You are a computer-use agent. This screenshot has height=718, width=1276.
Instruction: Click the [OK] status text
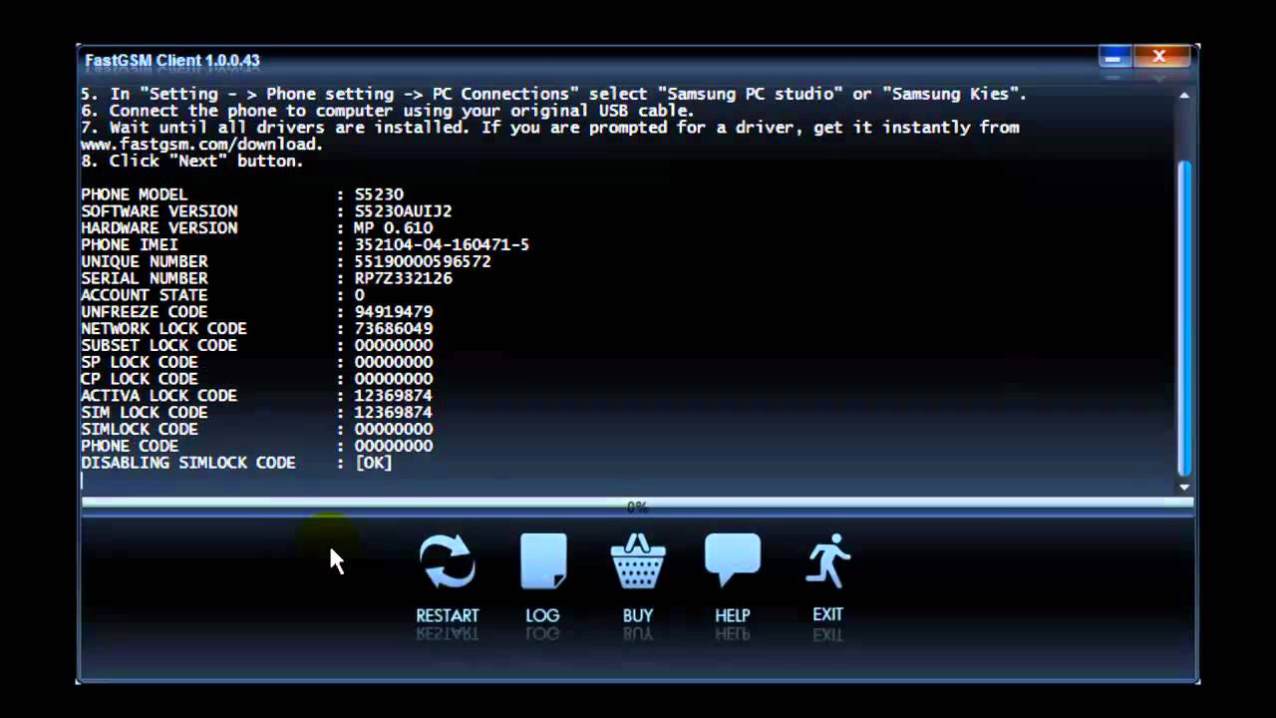point(374,463)
